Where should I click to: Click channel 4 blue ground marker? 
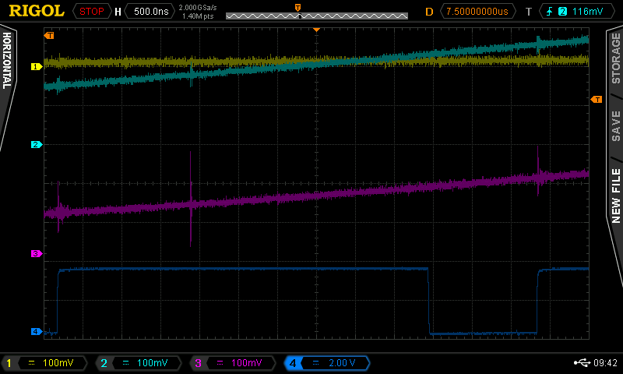pos(37,331)
